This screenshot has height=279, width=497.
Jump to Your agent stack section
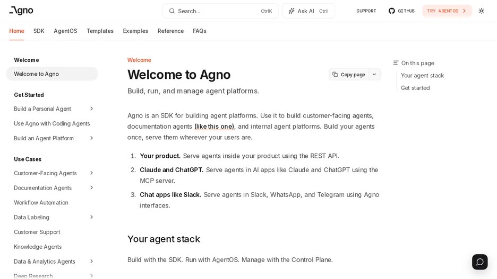pos(422,76)
